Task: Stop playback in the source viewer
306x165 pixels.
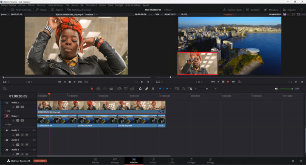Action: pos(70,82)
